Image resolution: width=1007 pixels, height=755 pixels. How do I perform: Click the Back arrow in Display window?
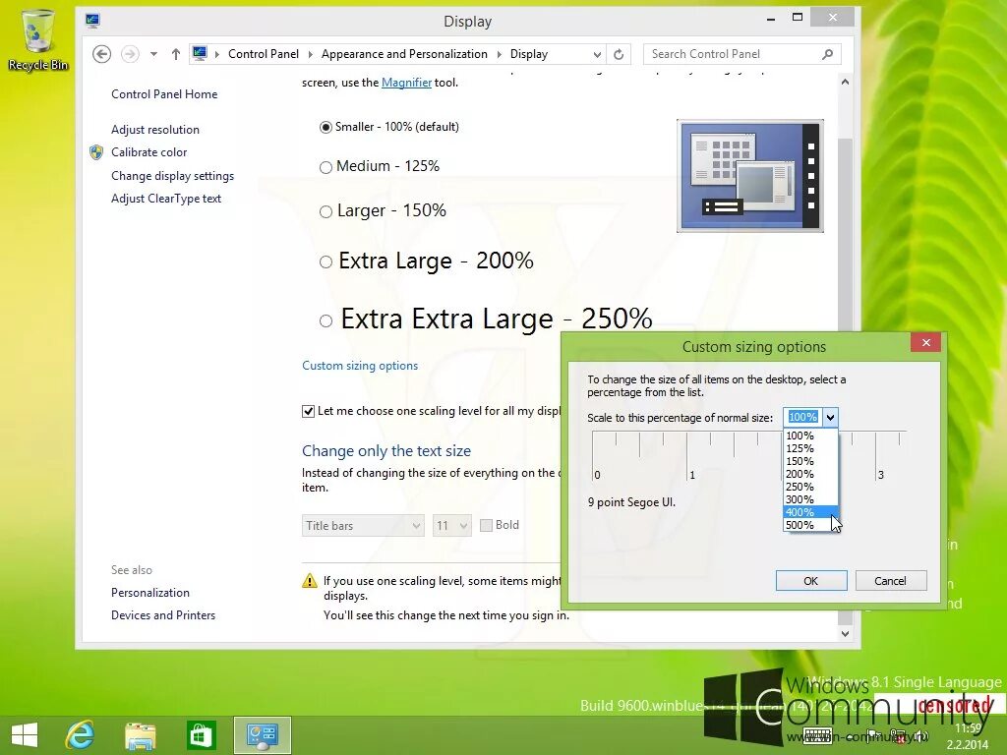pyautogui.click(x=101, y=54)
